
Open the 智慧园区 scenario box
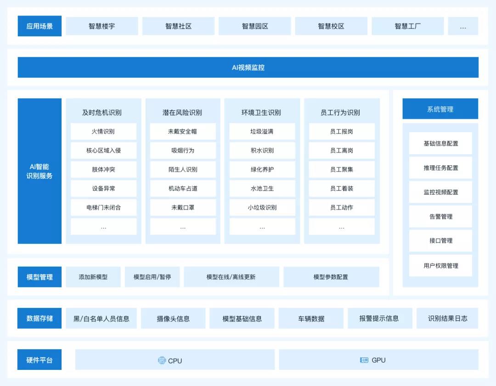coord(254,26)
